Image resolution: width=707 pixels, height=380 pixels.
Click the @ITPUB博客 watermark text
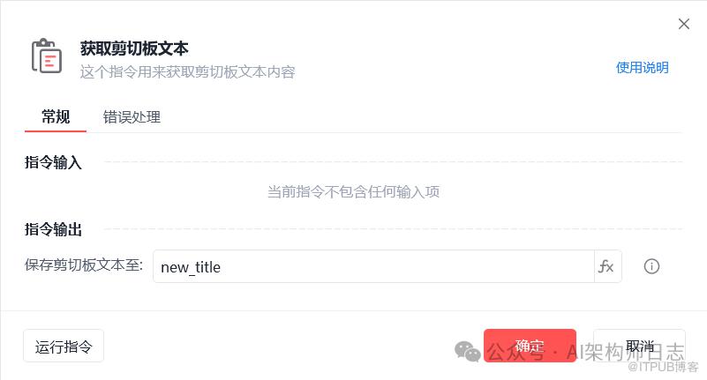(662, 367)
